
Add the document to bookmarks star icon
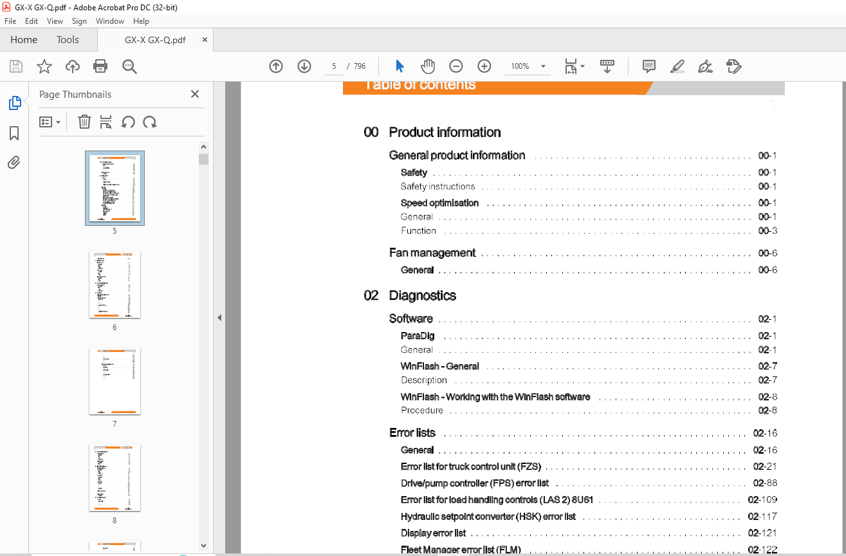(44, 66)
